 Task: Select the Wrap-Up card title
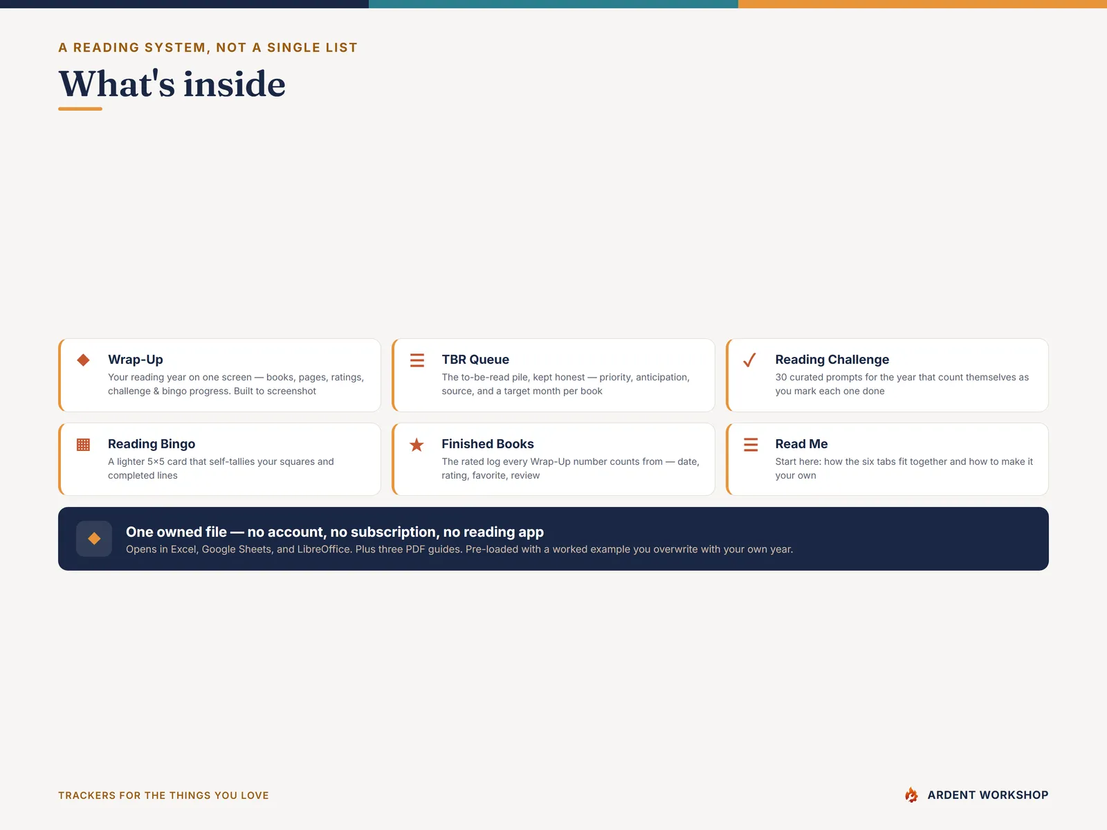coord(136,360)
